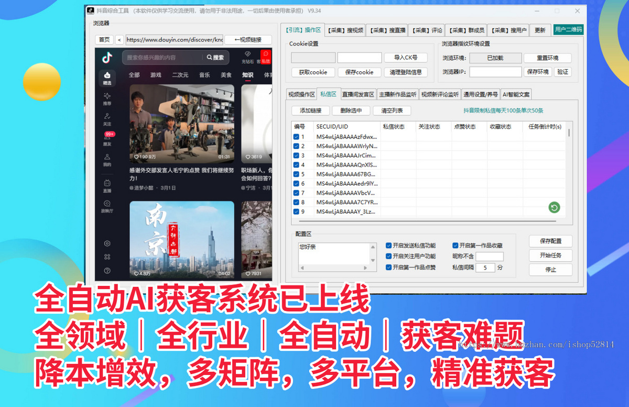
Task: Click the 抖音综合工具 app icon in title bar
Action: pyautogui.click(x=90, y=10)
